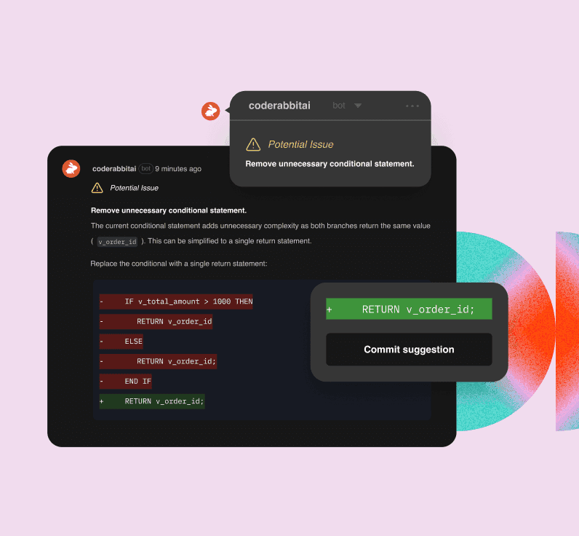
Task: Click the removed END IF diff line
Action: coord(126,381)
